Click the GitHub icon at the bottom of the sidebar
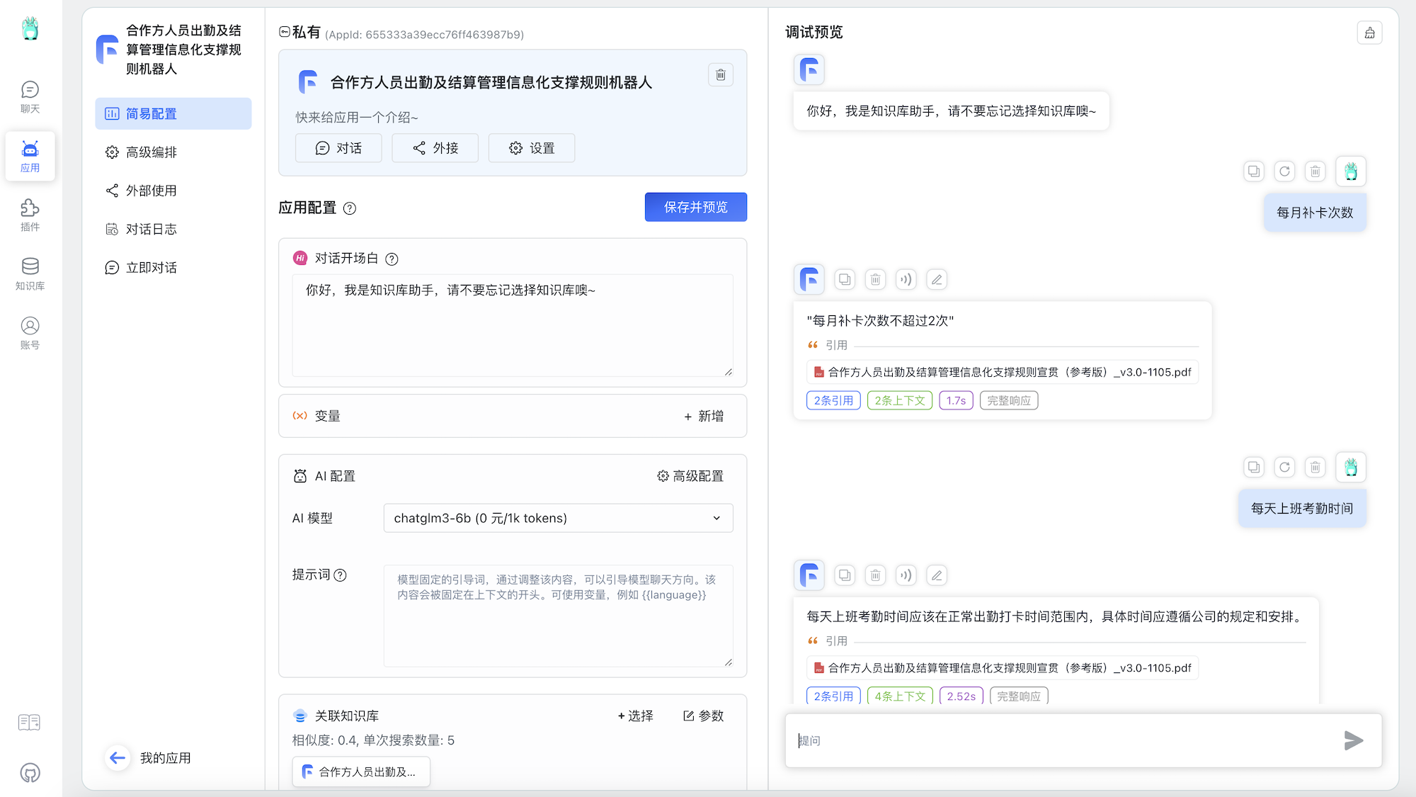Image resolution: width=1416 pixels, height=797 pixels. pyautogui.click(x=30, y=773)
